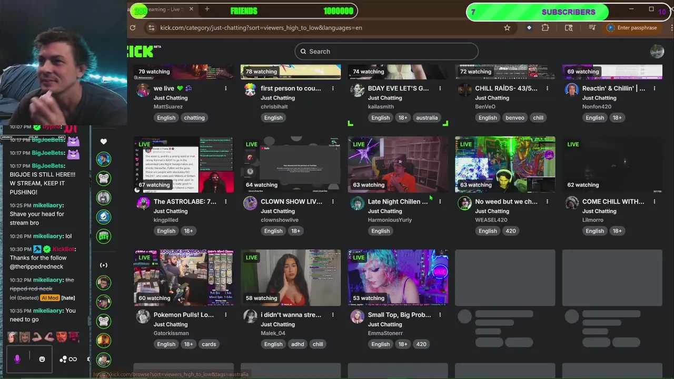674x379 pixels.
Task: Select the 'adhd' tag under Malek_04
Action: coord(298,344)
